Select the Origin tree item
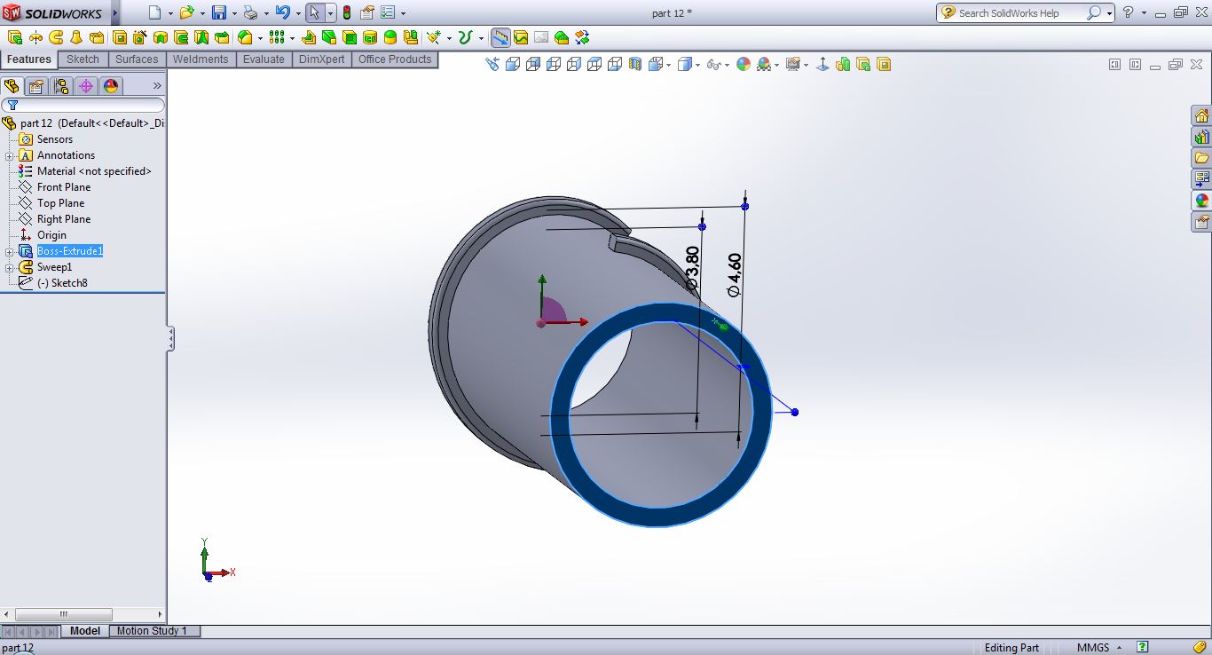 (51, 235)
